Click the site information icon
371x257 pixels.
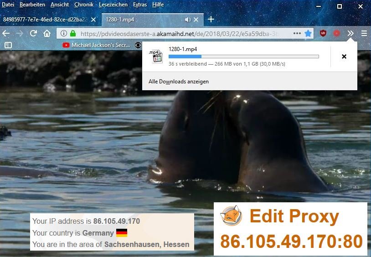pos(64,33)
